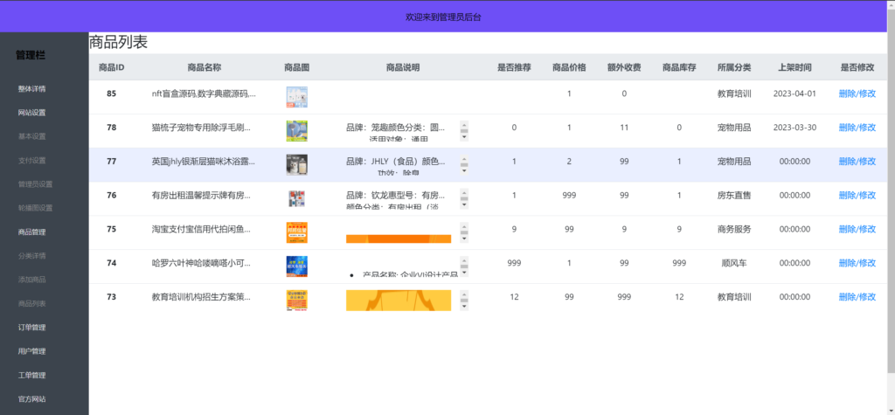Open 分类详情 under 商品管理

31,256
